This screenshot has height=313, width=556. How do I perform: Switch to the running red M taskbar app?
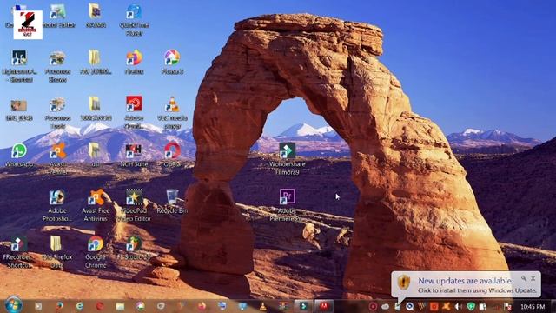click(324, 306)
